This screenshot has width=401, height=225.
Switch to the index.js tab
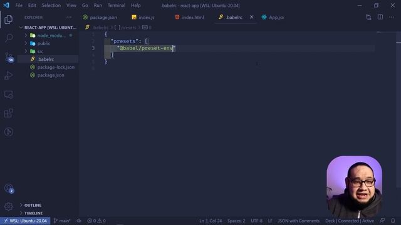(x=143, y=17)
